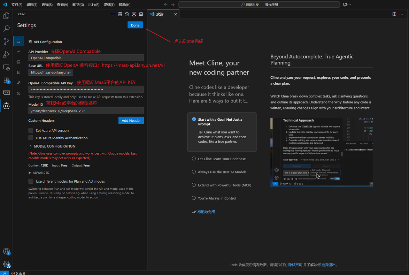Click the VS Code logo in title bar

tap(5, 4)
